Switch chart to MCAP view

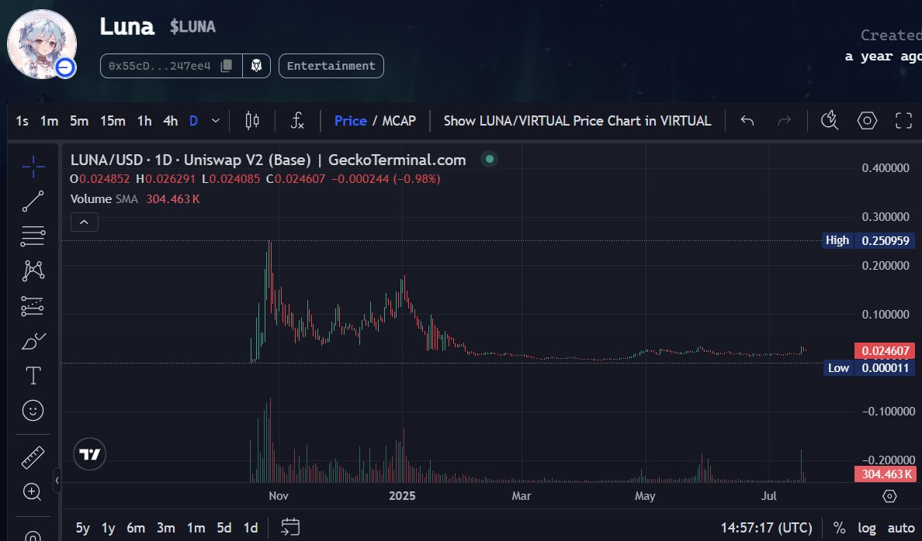coord(399,121)
